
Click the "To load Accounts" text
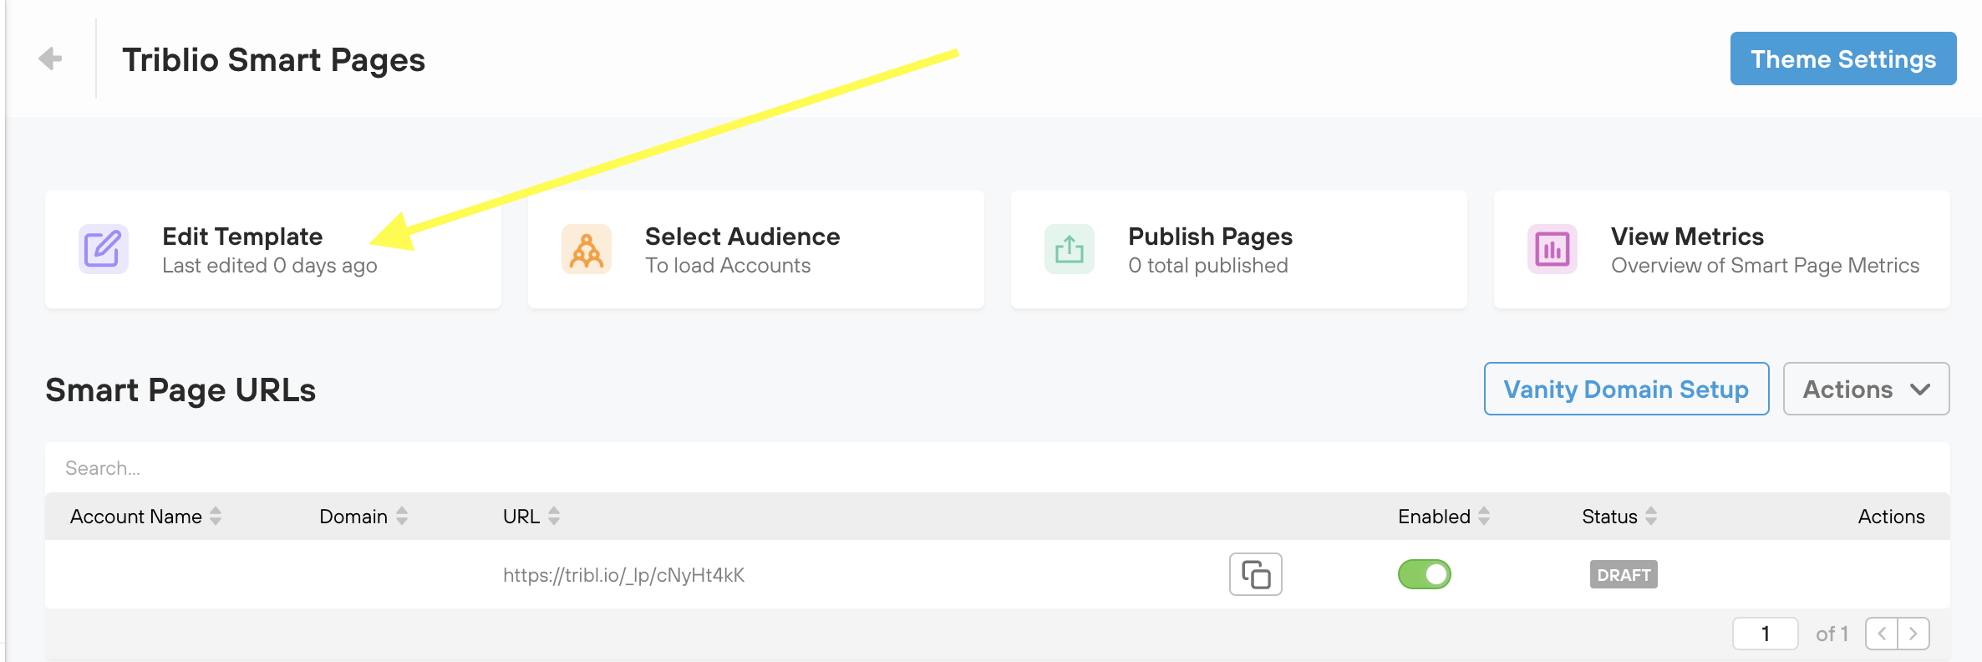728,265
